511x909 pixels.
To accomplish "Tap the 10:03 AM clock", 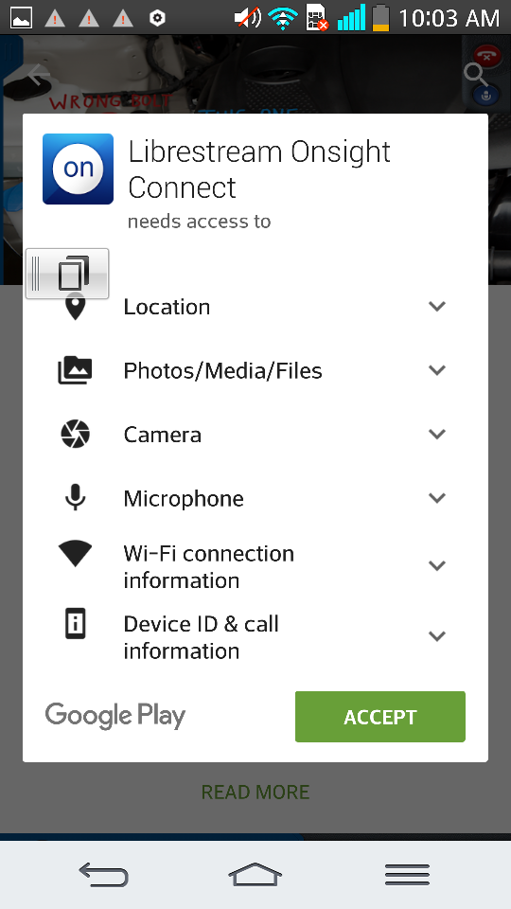I will pos(449,18).
